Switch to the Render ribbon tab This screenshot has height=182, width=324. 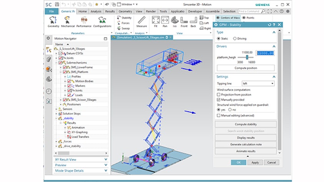(x=151, y=12)
